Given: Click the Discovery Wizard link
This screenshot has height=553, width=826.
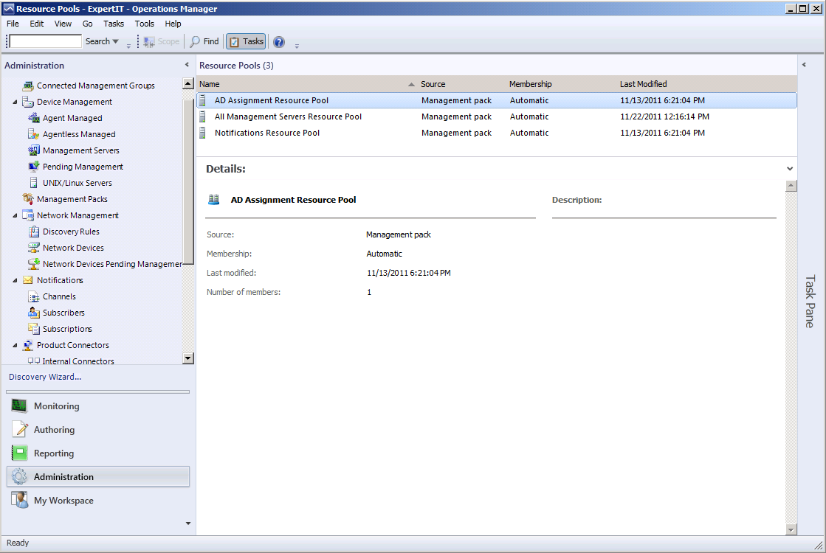Looking at the screenshot, I should point(45,377).
